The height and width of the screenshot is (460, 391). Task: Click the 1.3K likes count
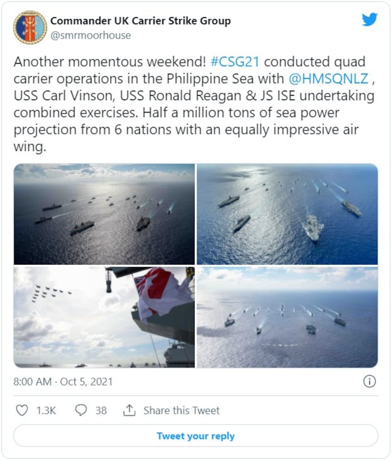click(x=46, y=410)
